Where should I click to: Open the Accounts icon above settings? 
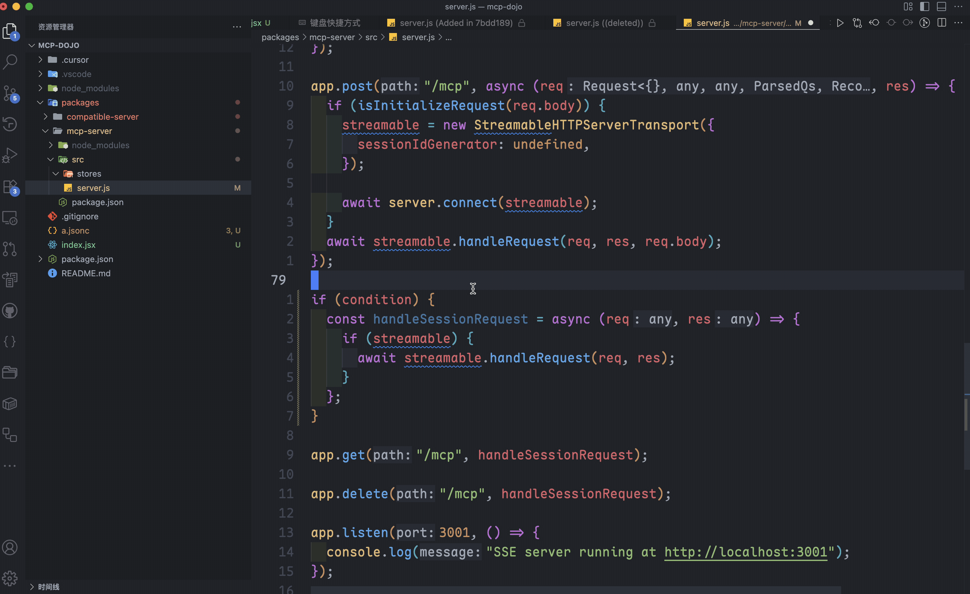point(10,547)
